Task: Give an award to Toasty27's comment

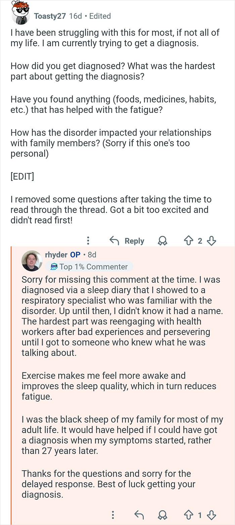Action: pos(163,240)
